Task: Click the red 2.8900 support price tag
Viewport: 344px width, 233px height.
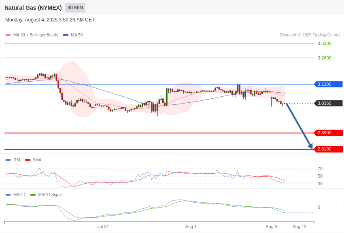Action: [328, 133]
